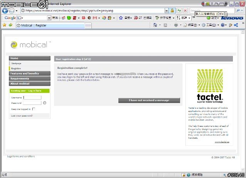Viewport: 246px width, 178px height.
Task: Click Lost your password link
Action: point(22,116)
